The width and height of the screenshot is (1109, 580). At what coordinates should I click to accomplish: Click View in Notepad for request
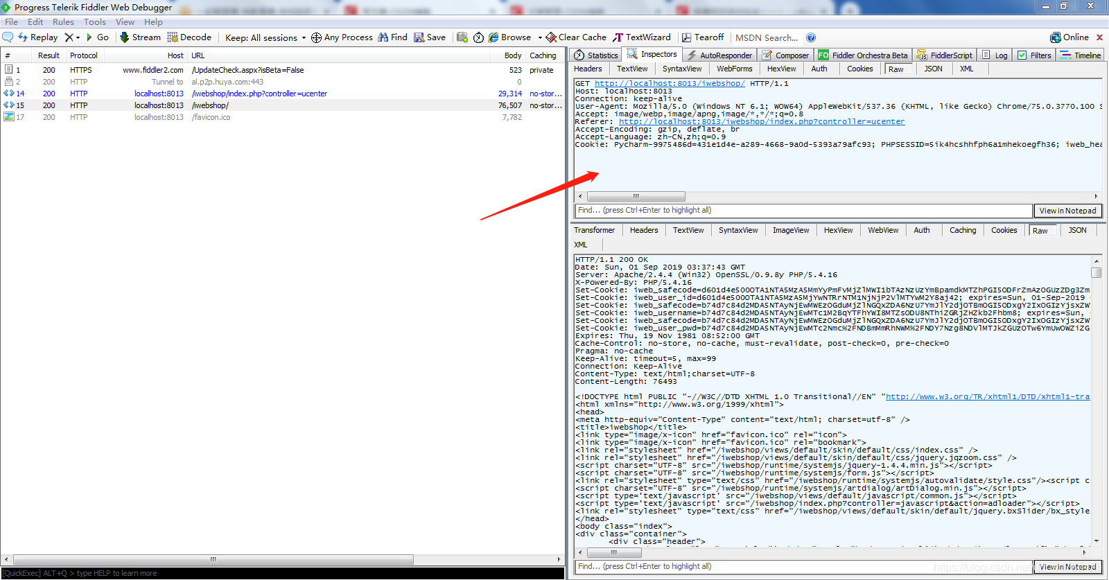point(1067,211)
